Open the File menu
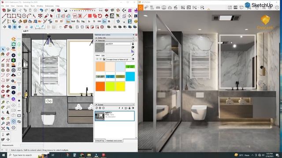 coord(3,6)
